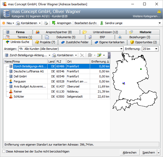This screenshot has height=157, width=163.
Task: Open the Opportunities (2) tab
Action: 143,42
